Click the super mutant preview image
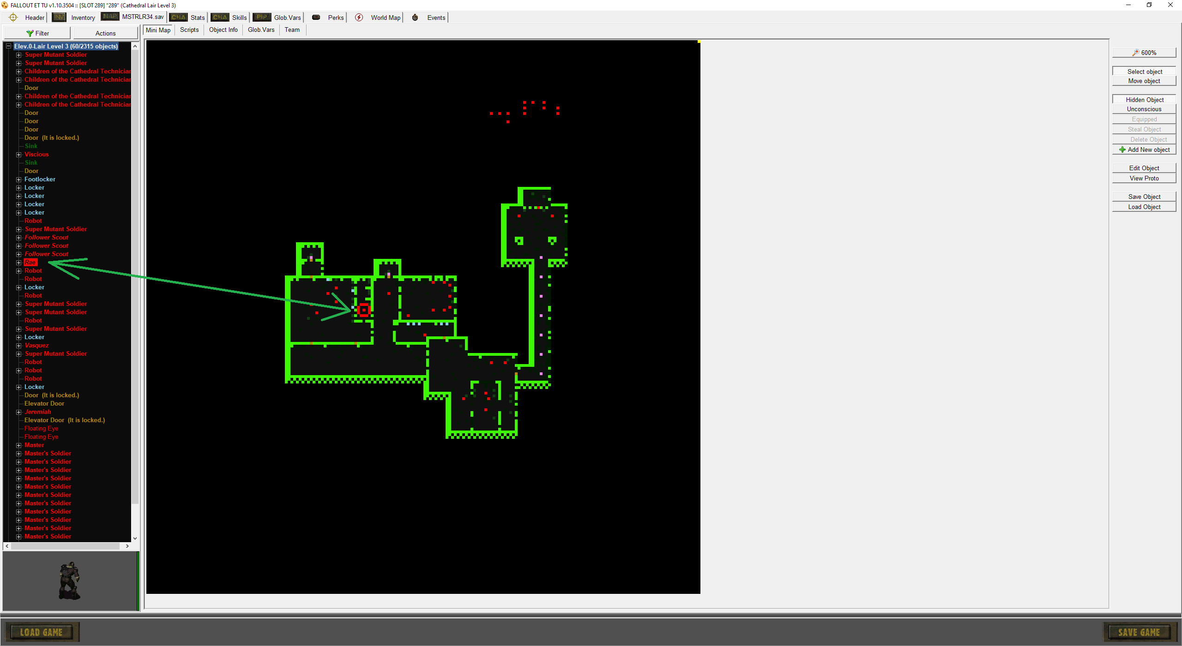The height and width of the screenshot is (646, 1182). coord(70,580)
